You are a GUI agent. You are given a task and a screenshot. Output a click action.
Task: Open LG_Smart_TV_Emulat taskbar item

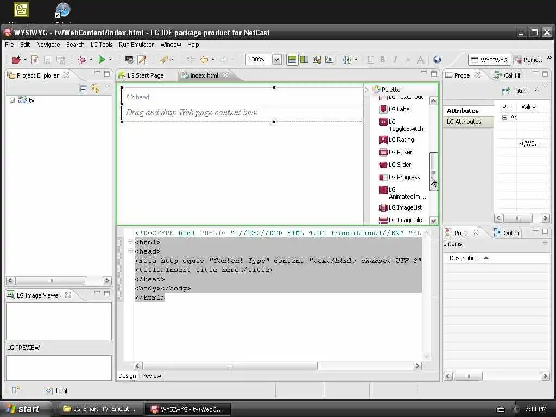click(x=100, y=409)
